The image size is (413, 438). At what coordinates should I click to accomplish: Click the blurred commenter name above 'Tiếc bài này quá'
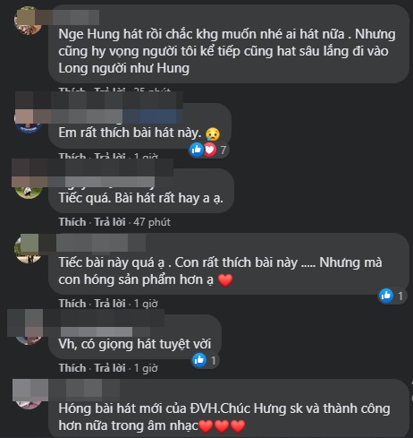(x=101, y=243)
